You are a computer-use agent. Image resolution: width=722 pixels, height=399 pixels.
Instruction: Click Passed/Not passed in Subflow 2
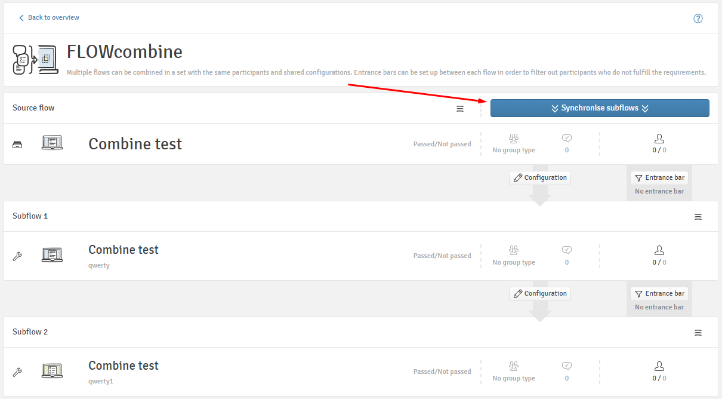(x=442, y=372)
